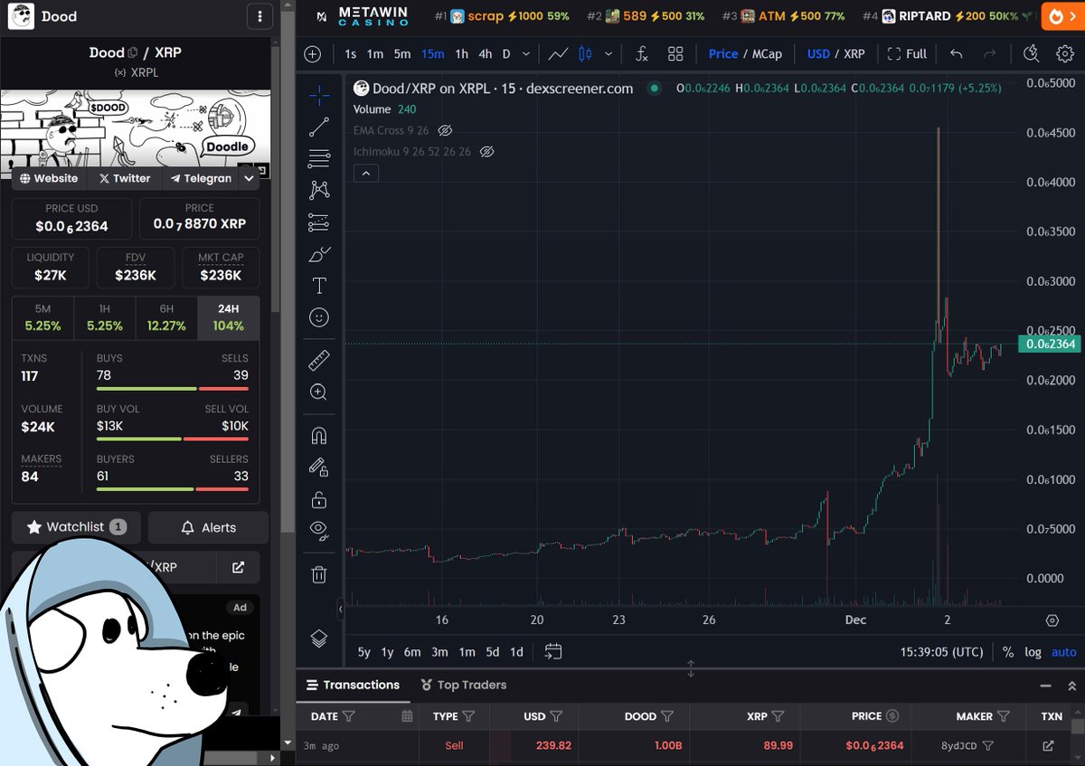1085x766 pixels.
Task: Select the trend line drawing tool
Action: pyautogui.click(x=319, y=128)
